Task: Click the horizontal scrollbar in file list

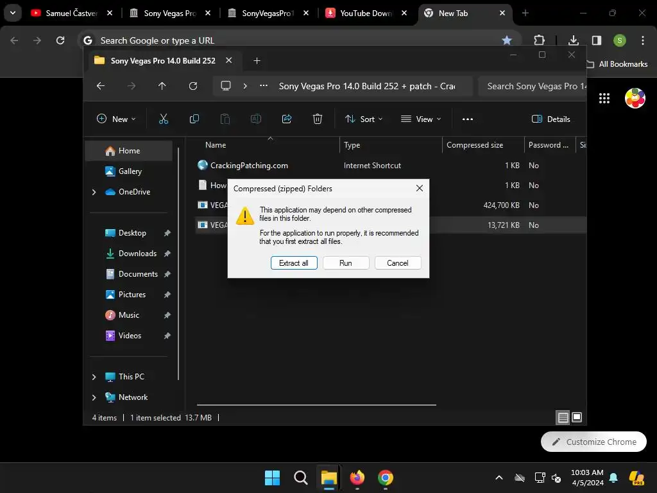Action: click(316, 405)
